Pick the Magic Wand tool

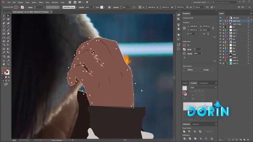4,19
